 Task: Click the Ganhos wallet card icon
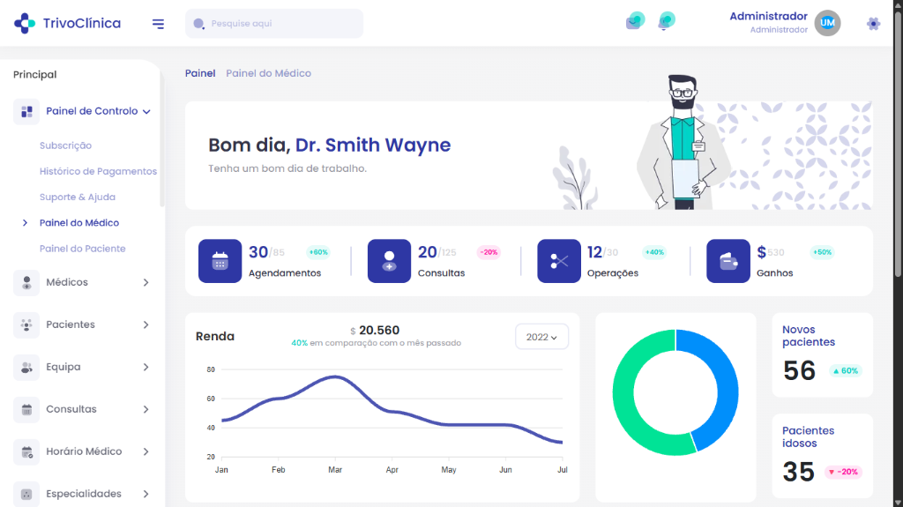pos(728,261)
